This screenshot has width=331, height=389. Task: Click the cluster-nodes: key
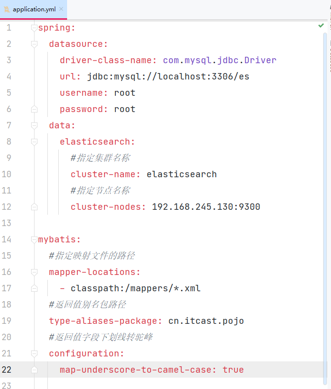pyautogui.click(x=108, y=207)
